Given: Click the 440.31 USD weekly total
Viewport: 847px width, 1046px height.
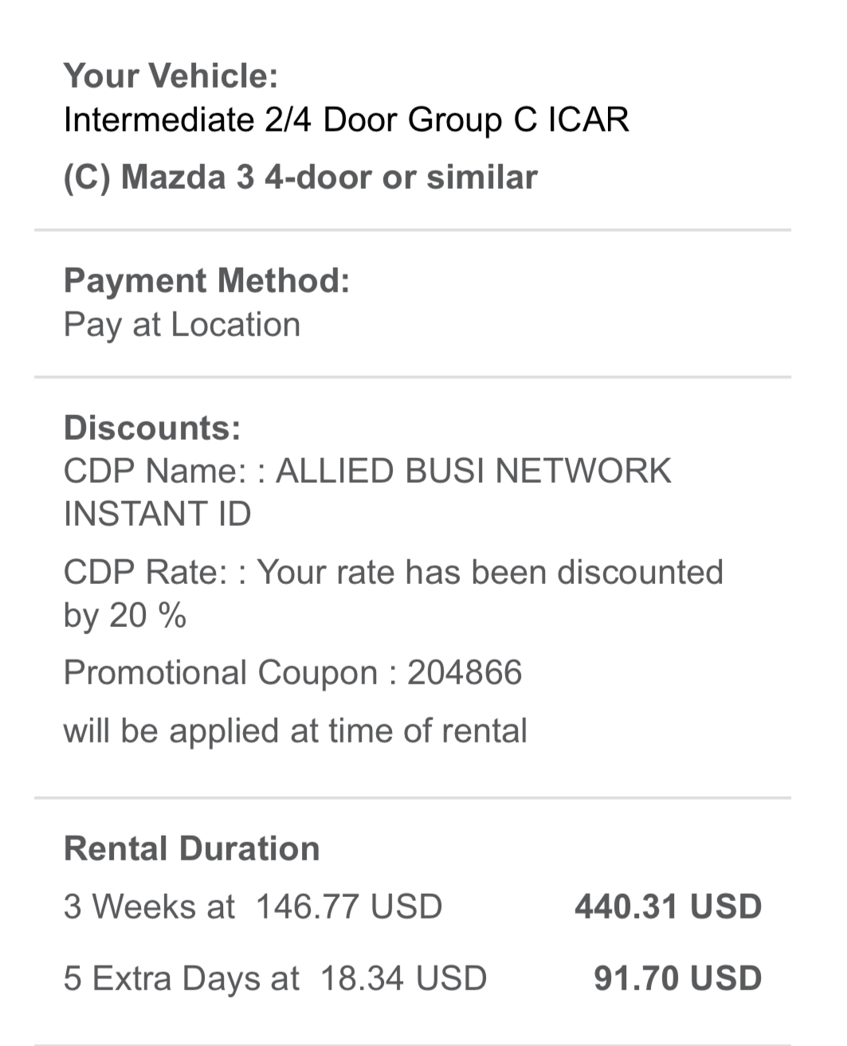Looking at the screenshot, I should tap(668, 907).
